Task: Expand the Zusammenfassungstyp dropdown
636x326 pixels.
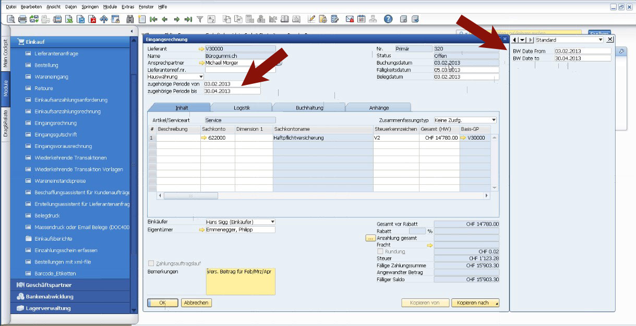Action: coord(493,120)
